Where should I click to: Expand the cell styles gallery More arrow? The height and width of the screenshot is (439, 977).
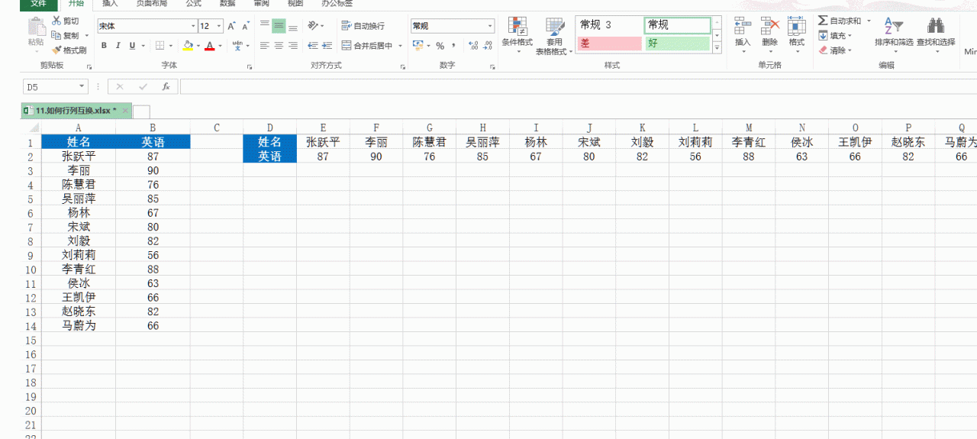[717, 47]
